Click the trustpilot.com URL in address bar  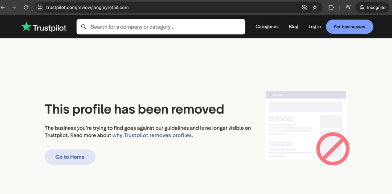pyautogui.click(x=87, y=8)
